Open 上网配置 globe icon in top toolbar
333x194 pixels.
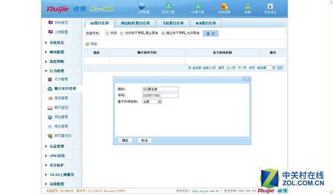point(142,6)
